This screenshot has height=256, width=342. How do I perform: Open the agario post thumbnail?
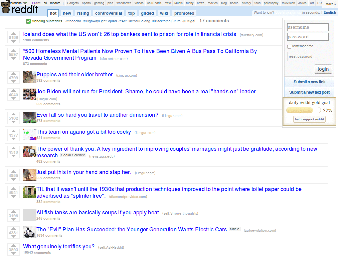(30, 134)
